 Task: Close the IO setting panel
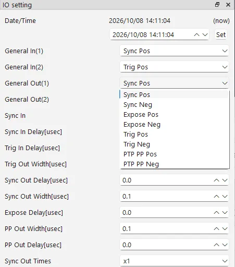pos(228,5)
